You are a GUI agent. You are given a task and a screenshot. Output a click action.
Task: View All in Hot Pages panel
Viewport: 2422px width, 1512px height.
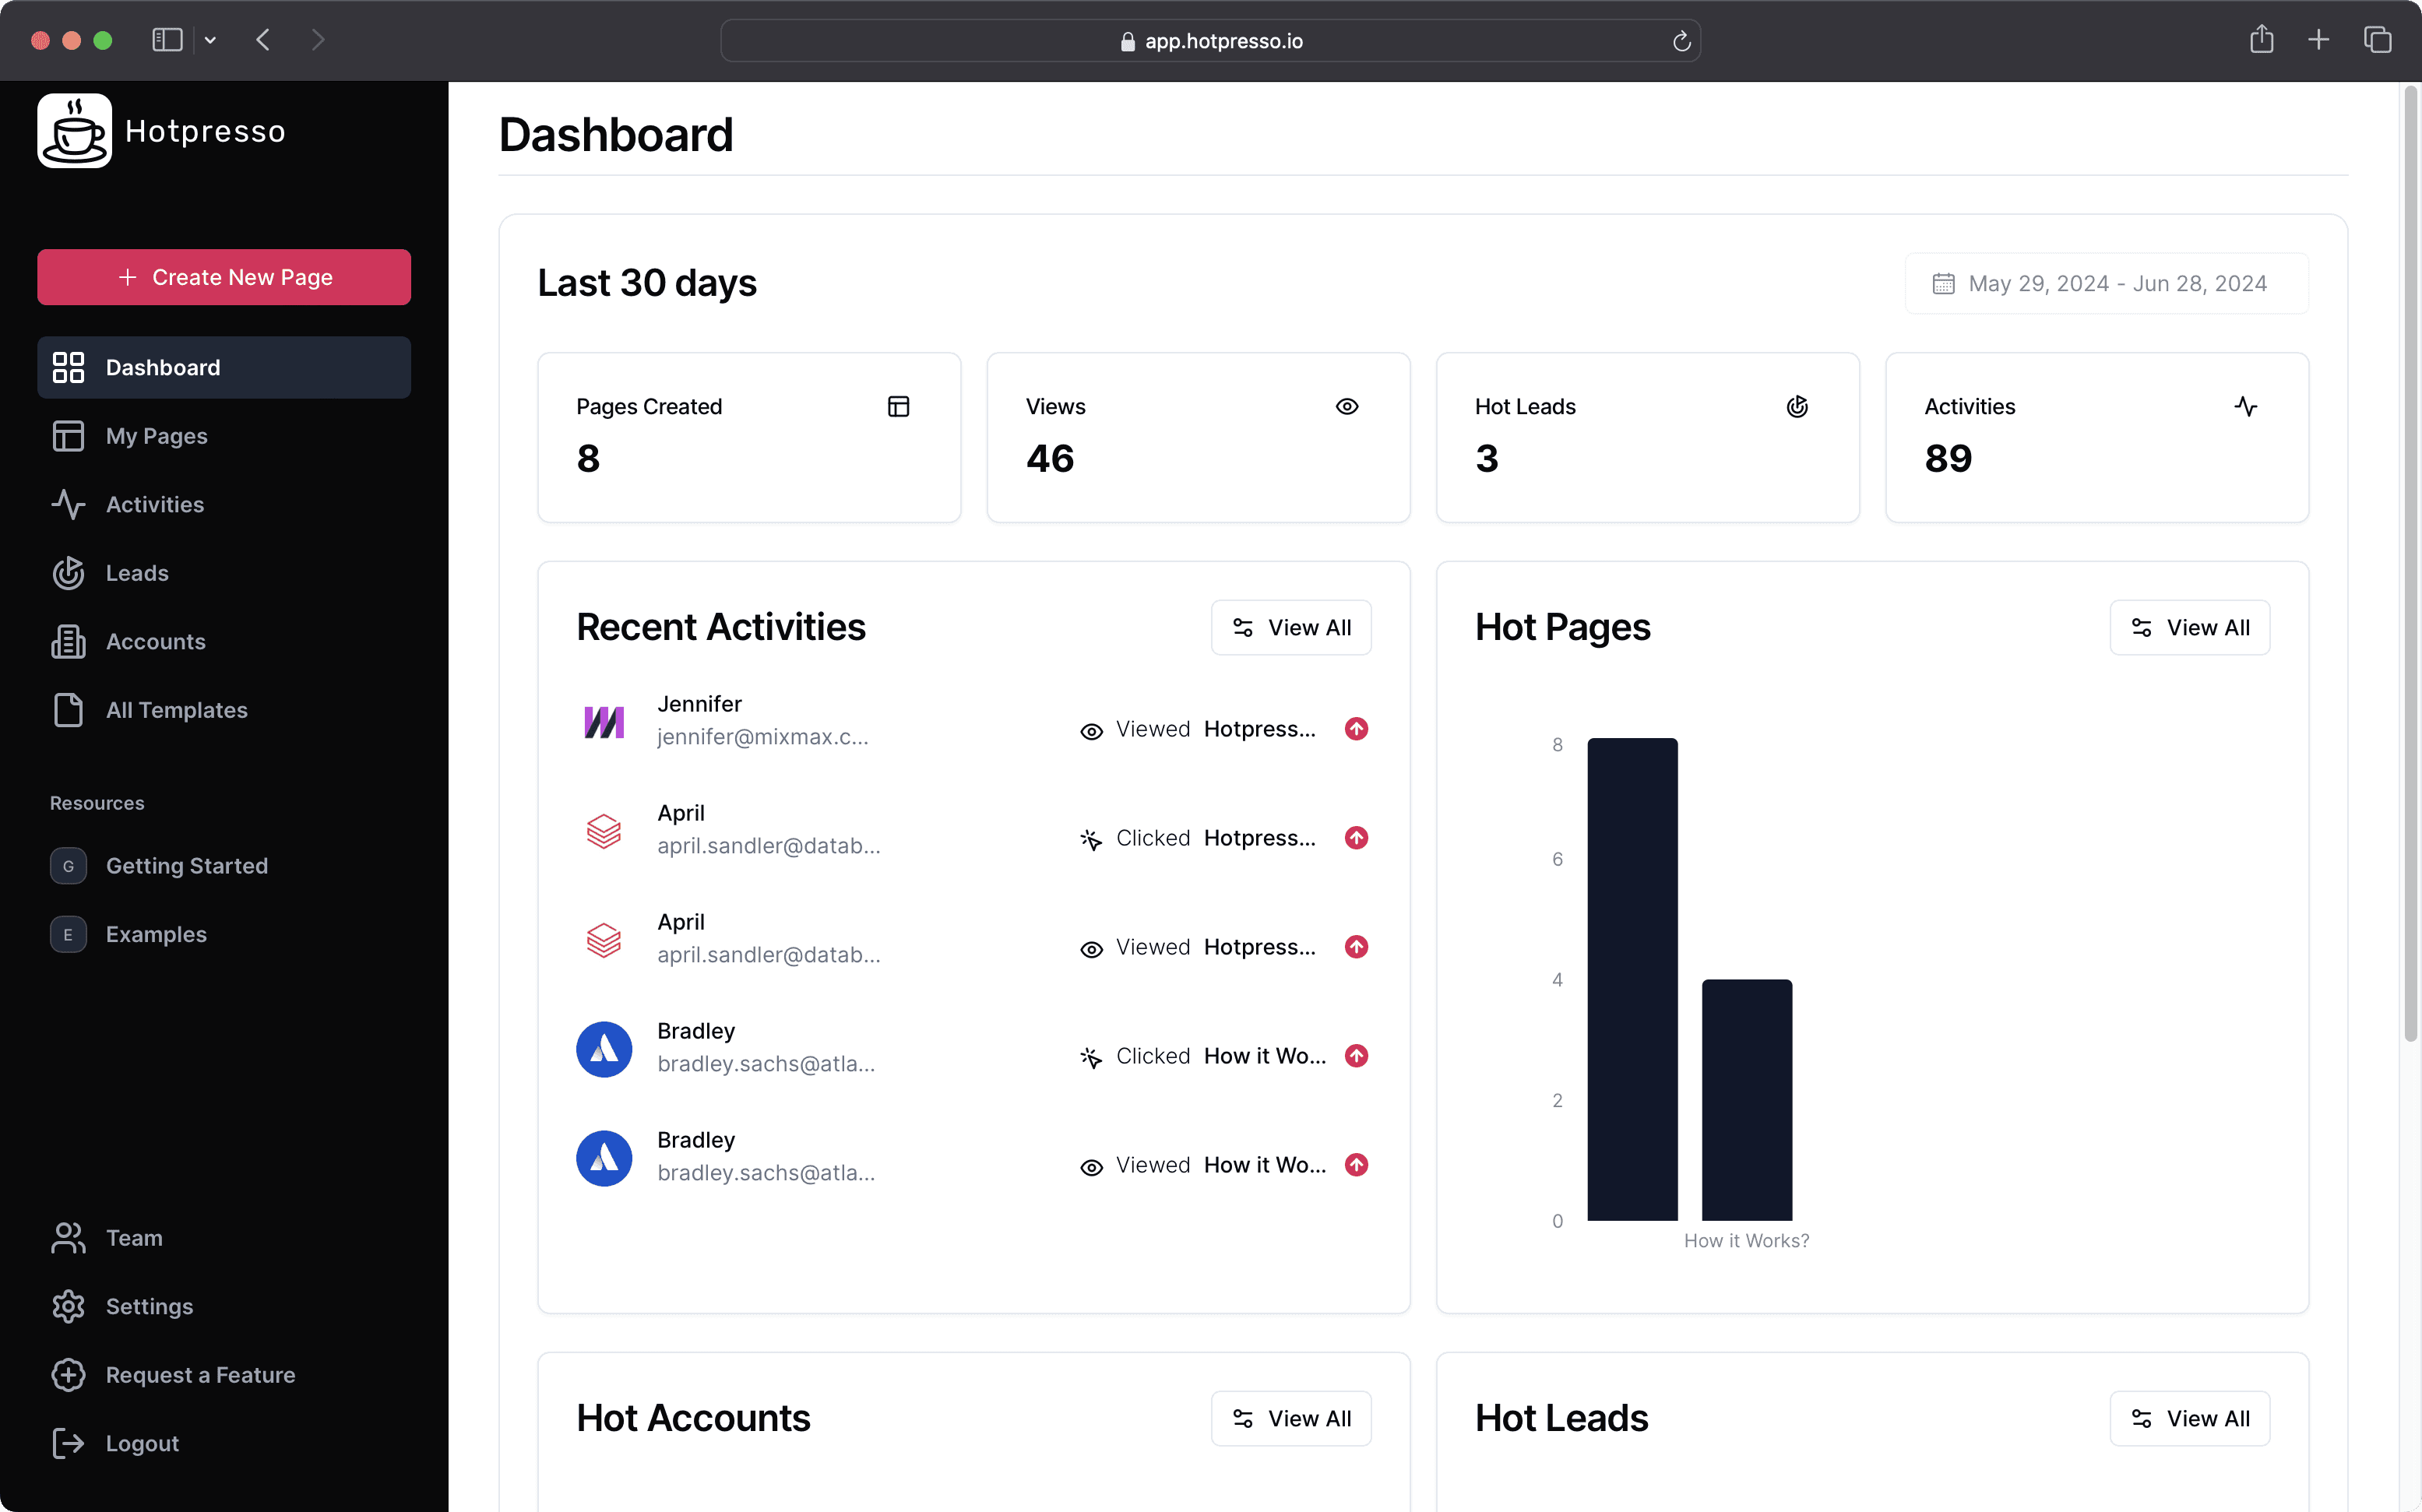[x=2189, y=628]
